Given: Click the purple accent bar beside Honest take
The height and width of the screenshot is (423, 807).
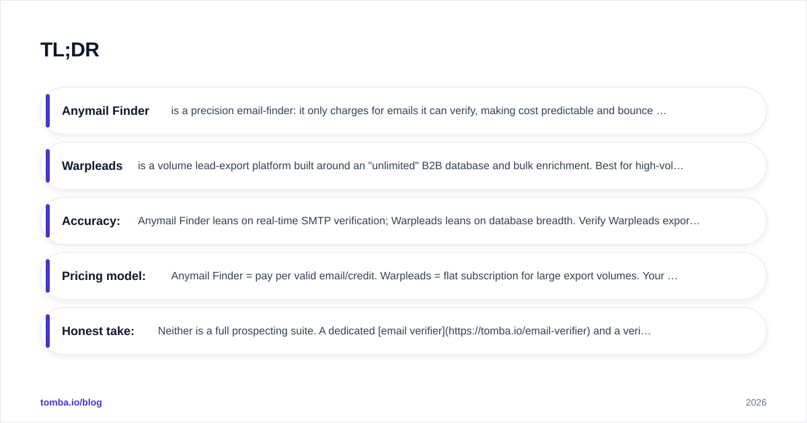Looking at the screenshot, I should pos(48,331).
